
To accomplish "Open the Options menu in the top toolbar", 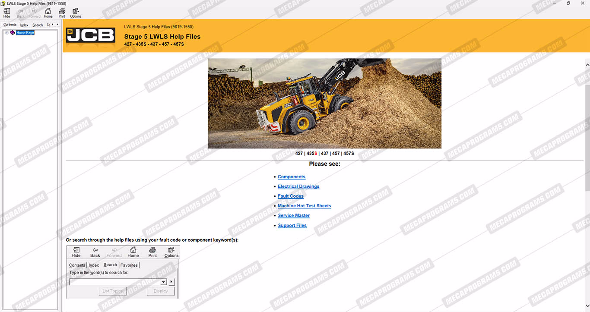I will point(76,13).
